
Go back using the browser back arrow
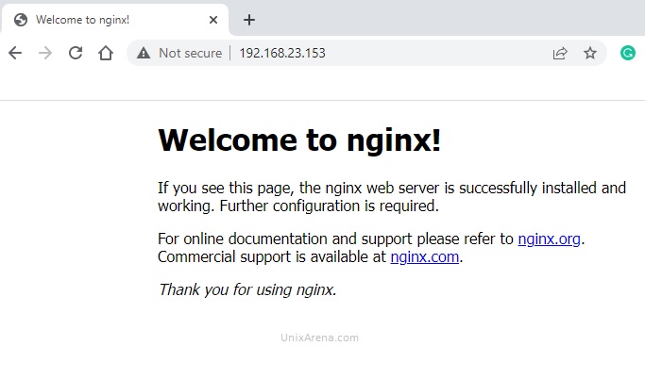[x=15, y=53]
